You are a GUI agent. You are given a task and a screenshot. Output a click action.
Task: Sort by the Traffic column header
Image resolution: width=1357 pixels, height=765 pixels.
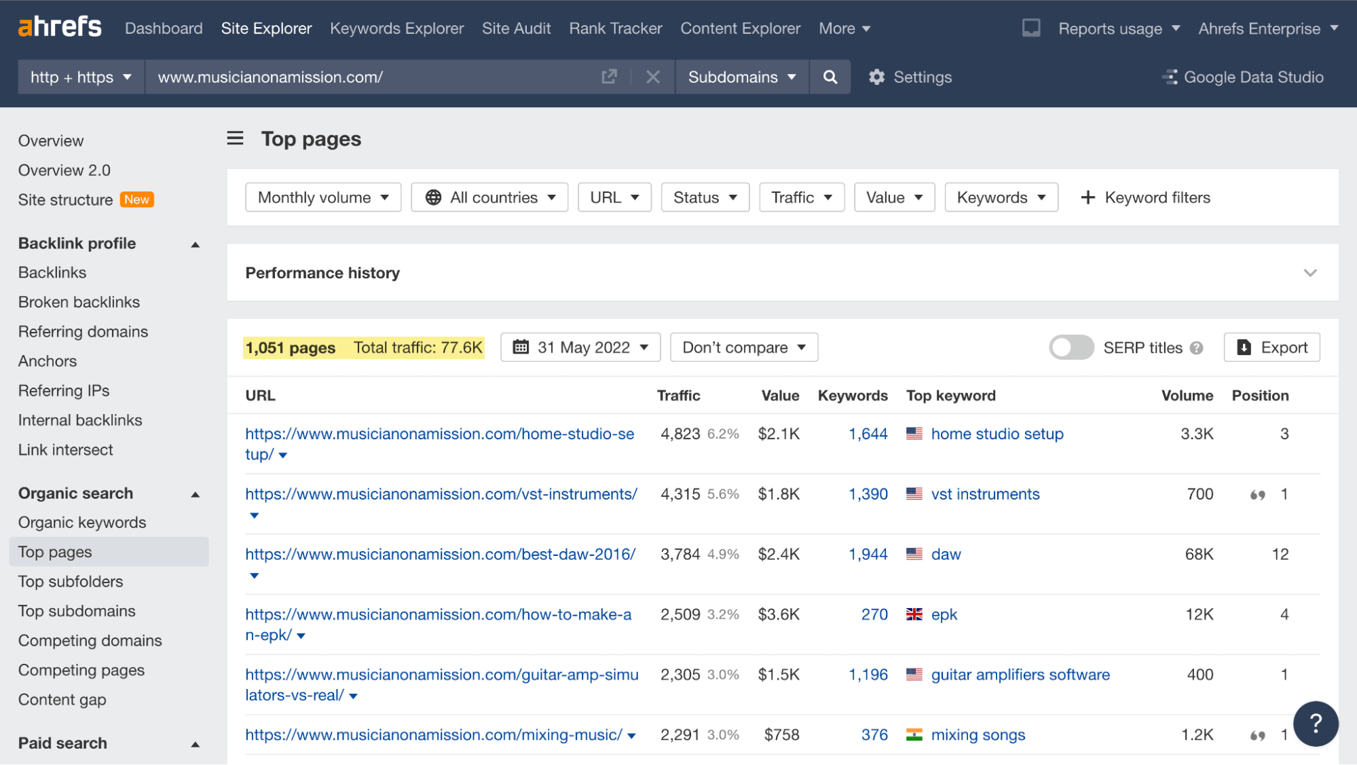click(x=679, y=396)
